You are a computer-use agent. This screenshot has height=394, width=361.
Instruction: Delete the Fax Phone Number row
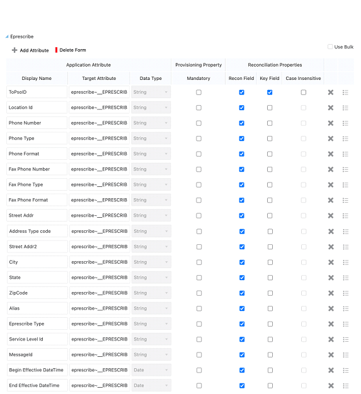(x=331, y=169)
